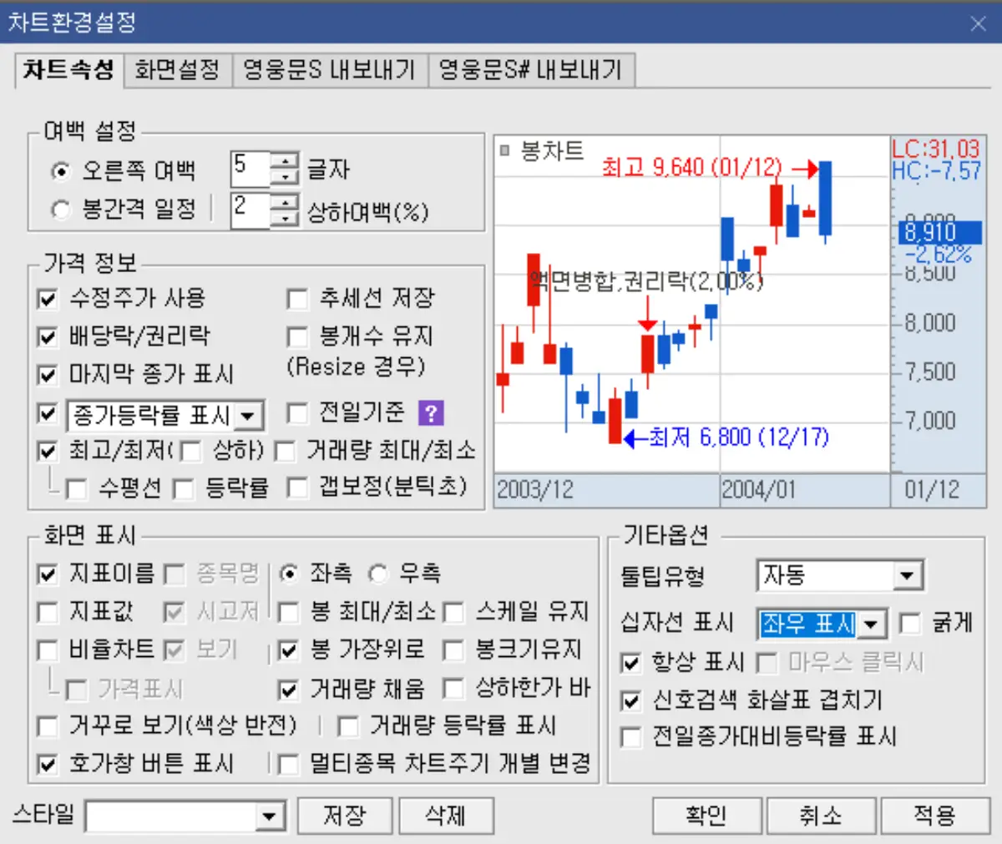Check the 전일종가대비등락률 표시 option
Image resolution: width=1002 pixels, height=844 pixels.
click(x=631, y=737)
